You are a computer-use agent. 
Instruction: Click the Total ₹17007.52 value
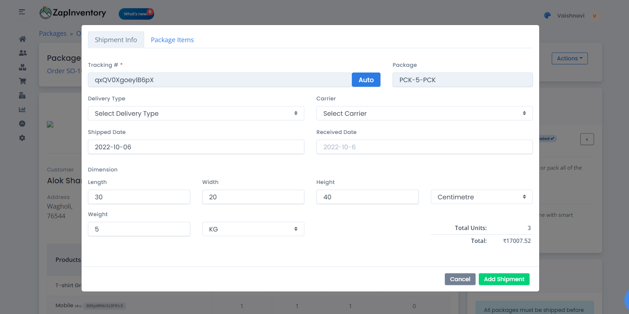[x=517, y=241]
